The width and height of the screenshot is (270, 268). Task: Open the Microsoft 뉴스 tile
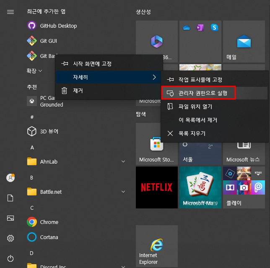244,154
